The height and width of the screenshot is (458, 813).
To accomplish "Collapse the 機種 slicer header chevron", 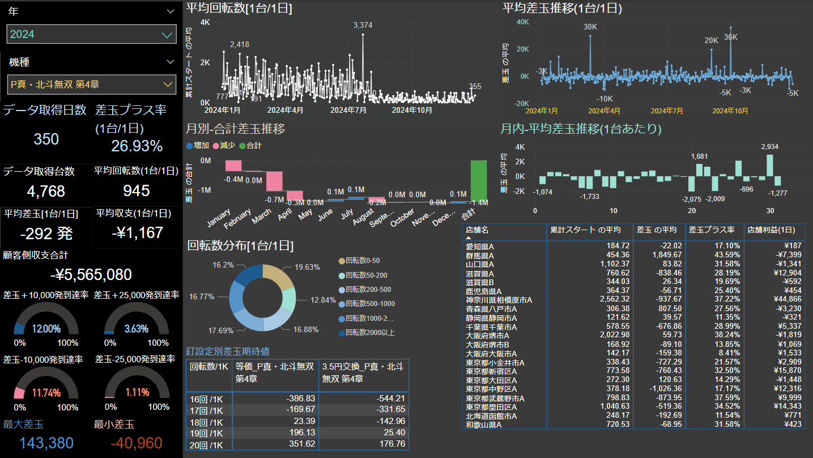I will [x=171, y=62].
